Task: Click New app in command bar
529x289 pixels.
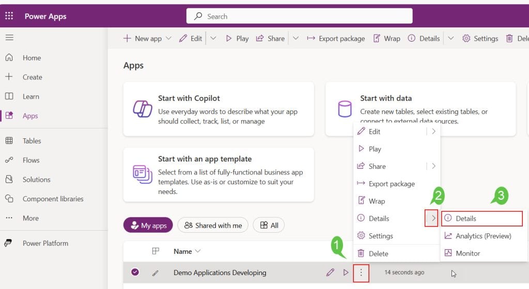Action: 143,38
